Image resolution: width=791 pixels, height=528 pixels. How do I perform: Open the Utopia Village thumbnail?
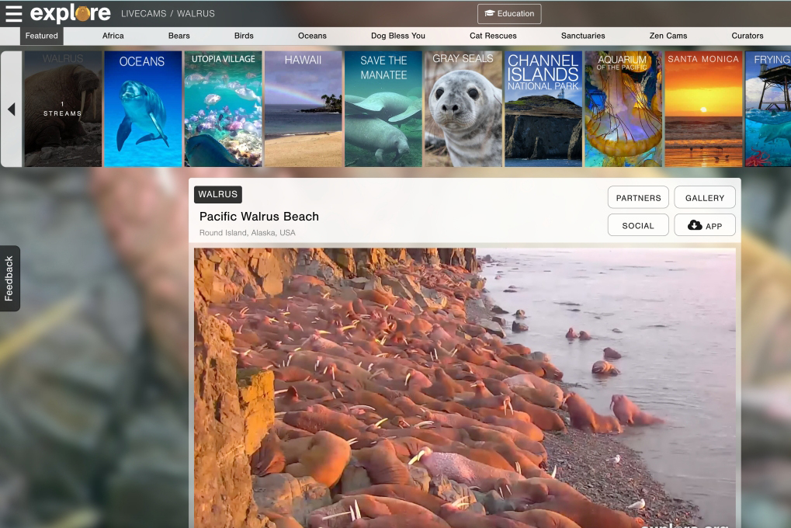(x=223, y=109)
